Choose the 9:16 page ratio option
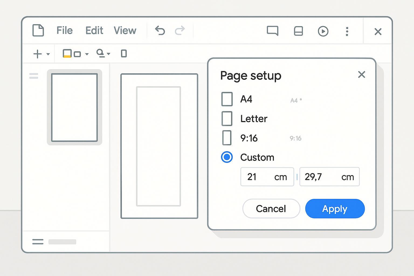 [227, 138]
